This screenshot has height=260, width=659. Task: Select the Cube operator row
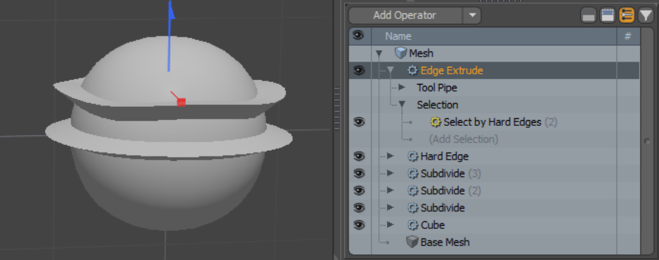(432, 225)
